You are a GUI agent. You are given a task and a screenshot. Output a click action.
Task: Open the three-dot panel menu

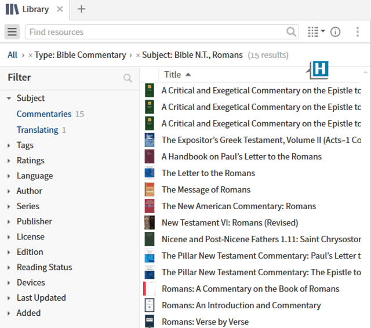pos(358,32)
